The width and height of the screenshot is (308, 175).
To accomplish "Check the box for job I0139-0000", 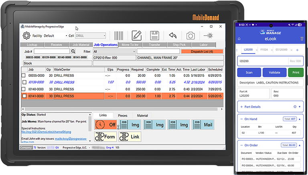I will click(24, 82).
